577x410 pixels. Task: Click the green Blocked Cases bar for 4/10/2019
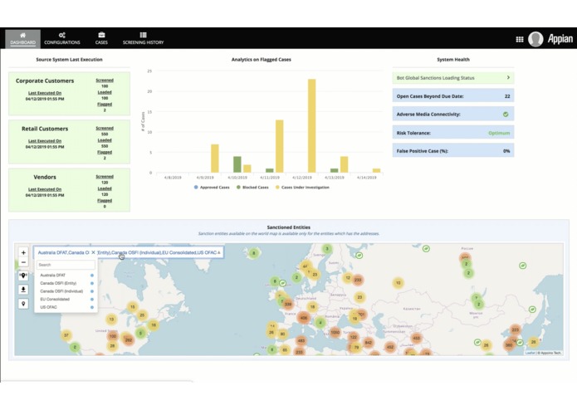click(237, 164)
